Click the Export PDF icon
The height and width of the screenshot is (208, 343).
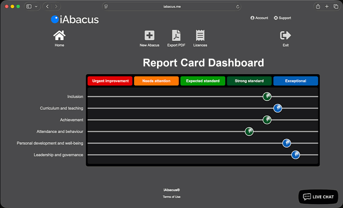pos(176,35)
